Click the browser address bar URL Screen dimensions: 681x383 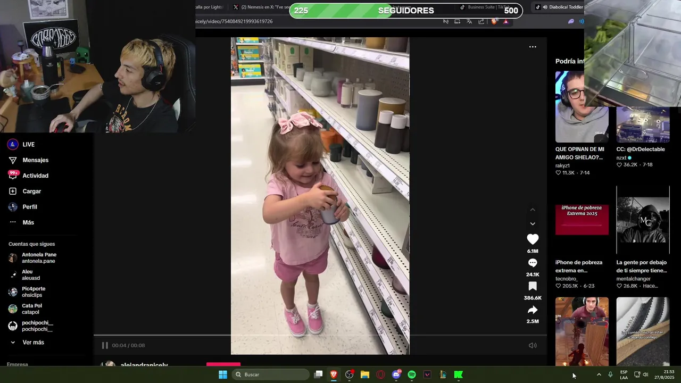[234, 21]
